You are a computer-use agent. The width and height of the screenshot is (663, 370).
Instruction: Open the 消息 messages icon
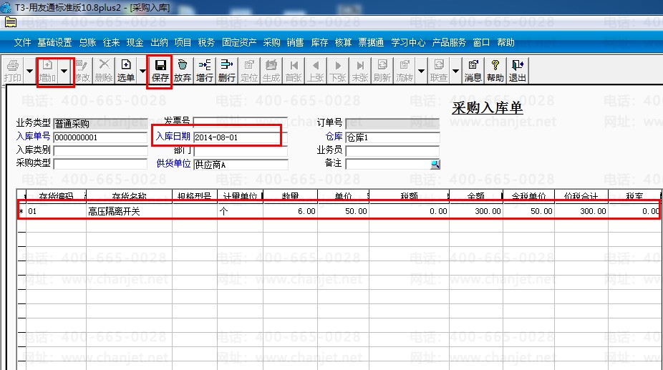[x=473, y=70]
